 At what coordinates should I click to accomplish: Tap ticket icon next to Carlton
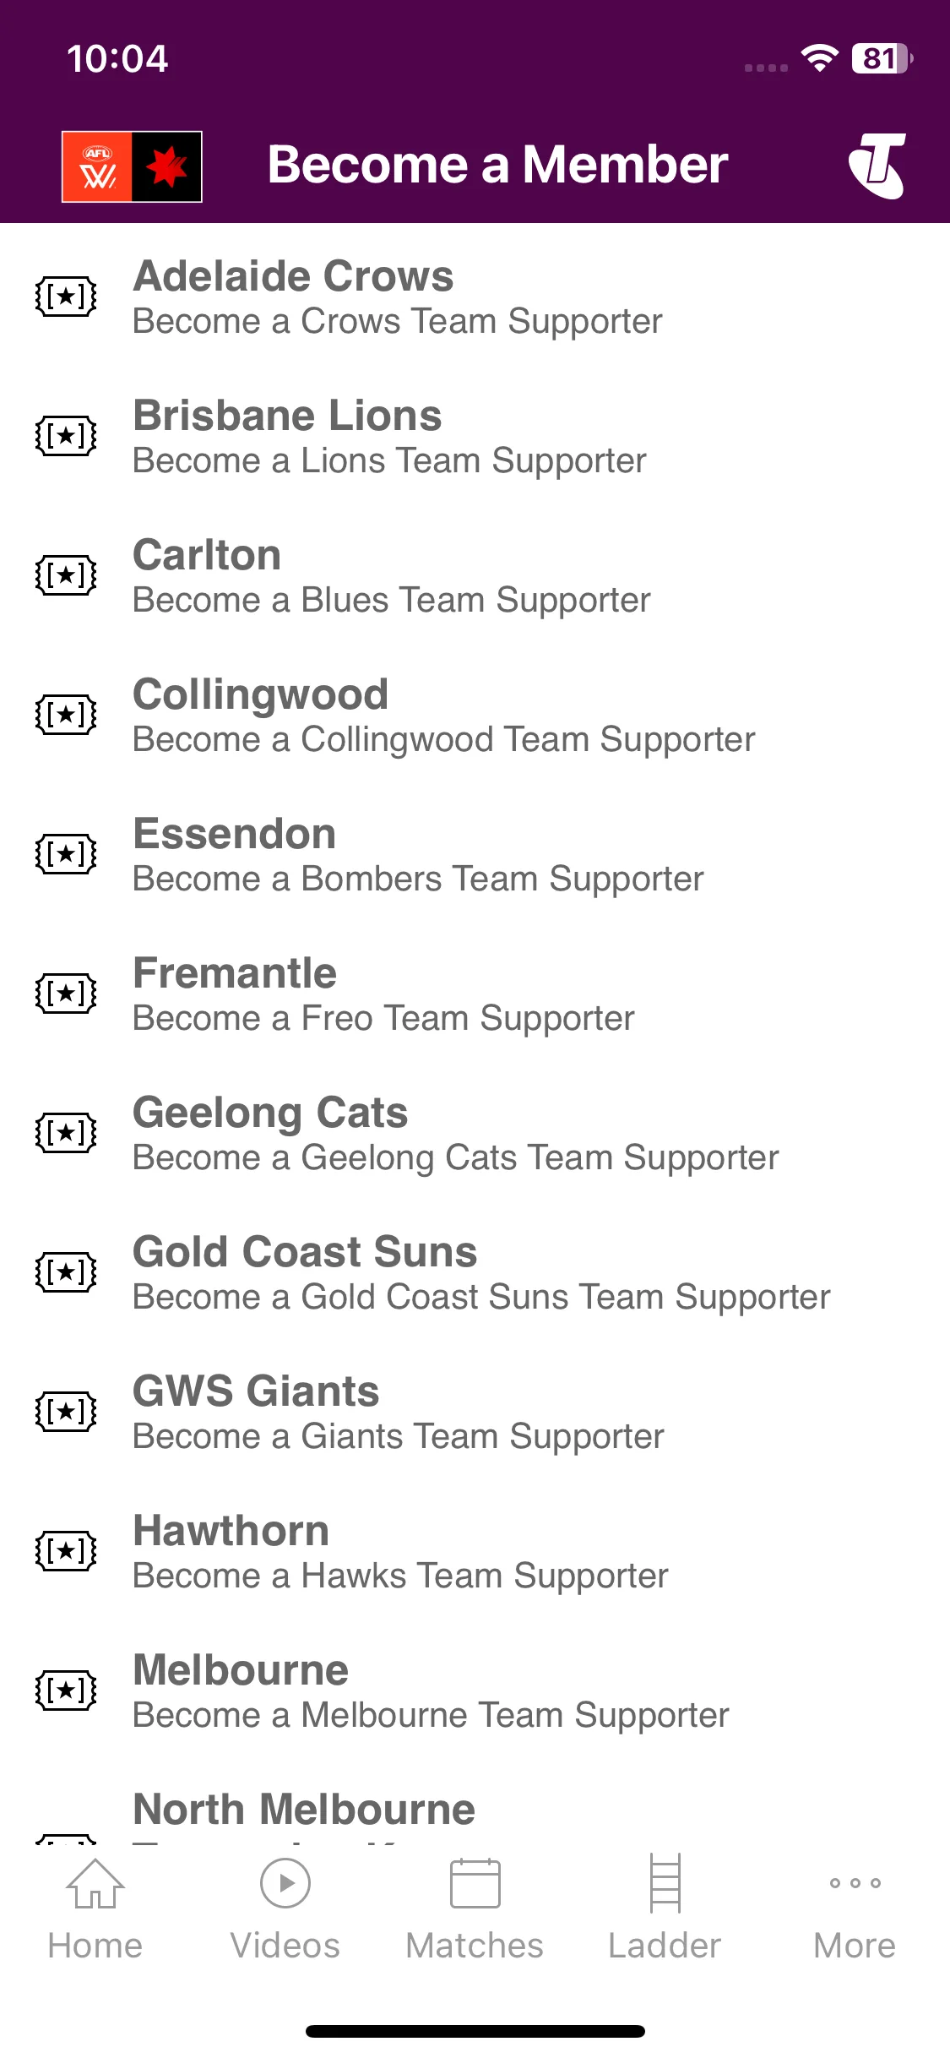(66, 575)
